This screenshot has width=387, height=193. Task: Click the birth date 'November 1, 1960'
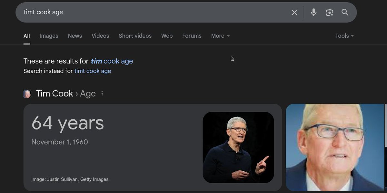[60, 142]
